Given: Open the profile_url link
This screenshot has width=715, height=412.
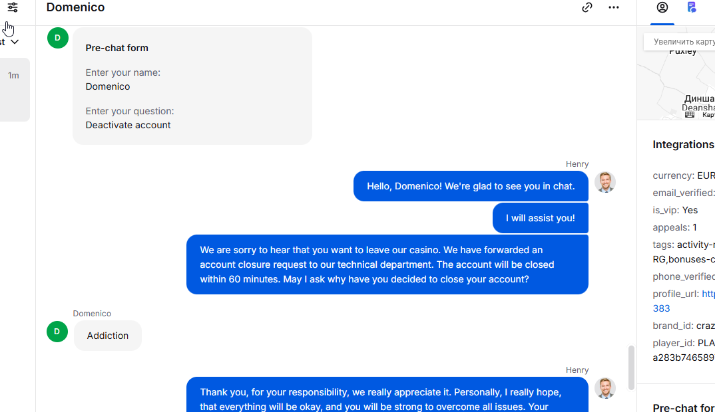Looking at the screenshot, I should pyautogui.click(x=708, y=294).
